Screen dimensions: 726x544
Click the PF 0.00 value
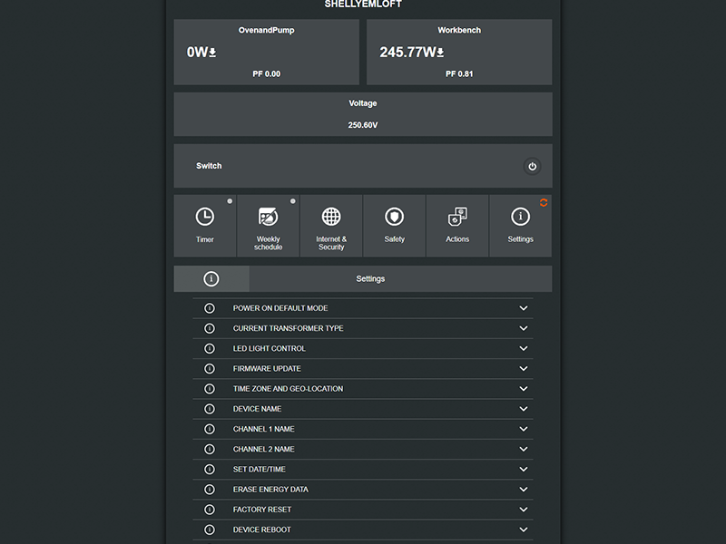tap(266, 74)
